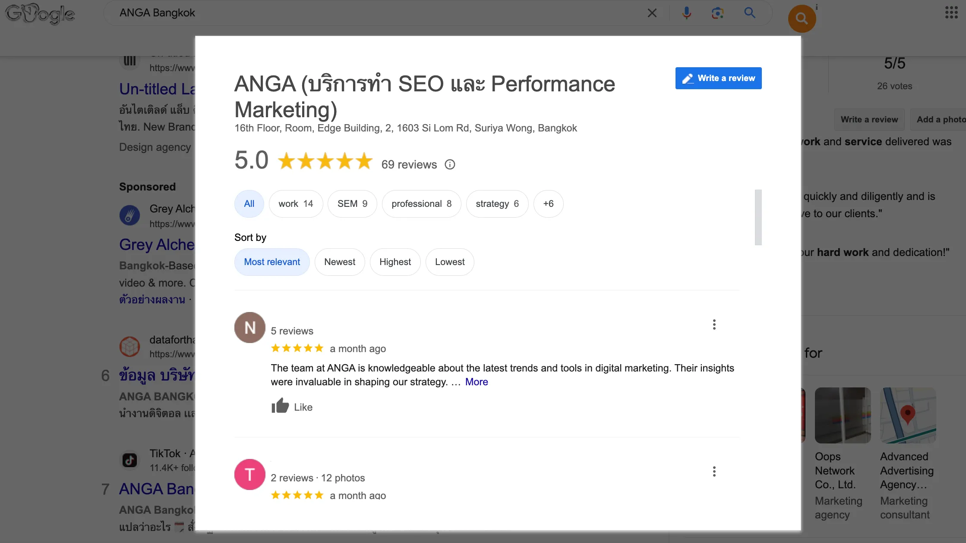Click the blue magnifier search icon
The height and width of the screenshot is (543, 966).
coord(750,13)
